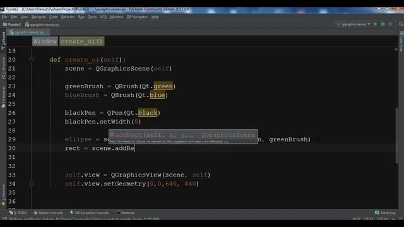Click the Window class breadcrumb in editor

click(45, 42)
